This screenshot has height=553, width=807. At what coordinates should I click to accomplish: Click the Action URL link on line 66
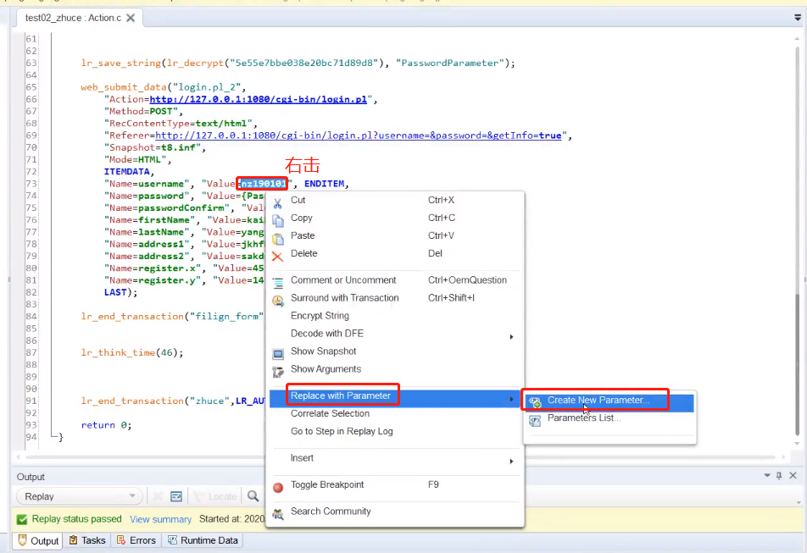point(259,99)
